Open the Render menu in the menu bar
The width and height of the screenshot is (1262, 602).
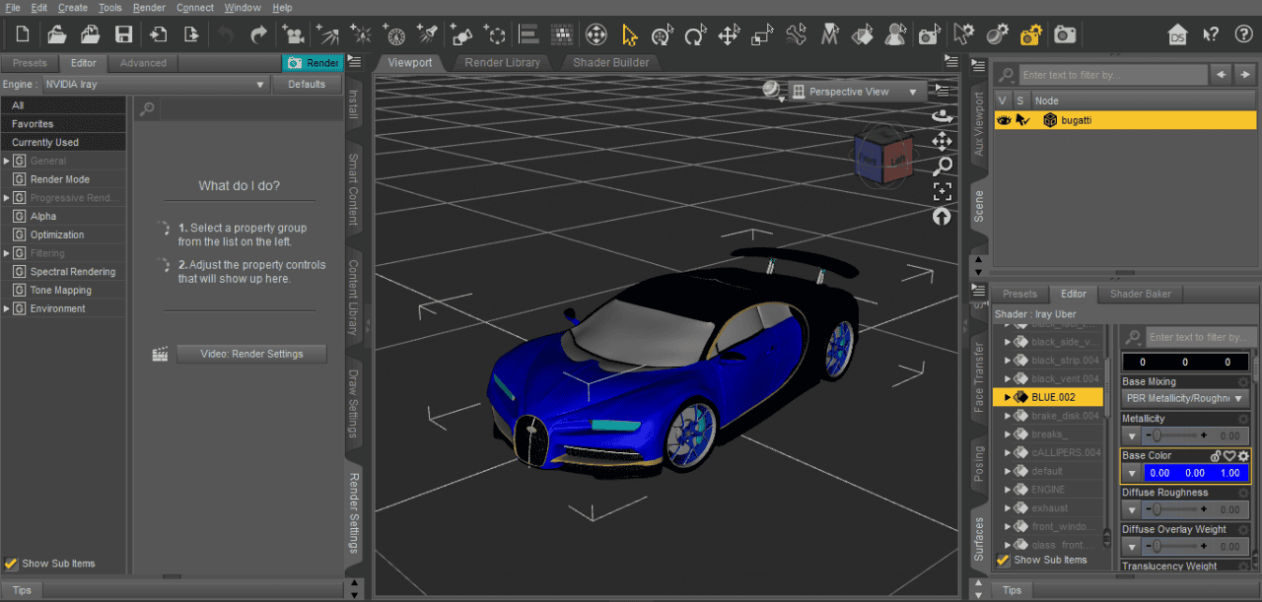point(149,8)
